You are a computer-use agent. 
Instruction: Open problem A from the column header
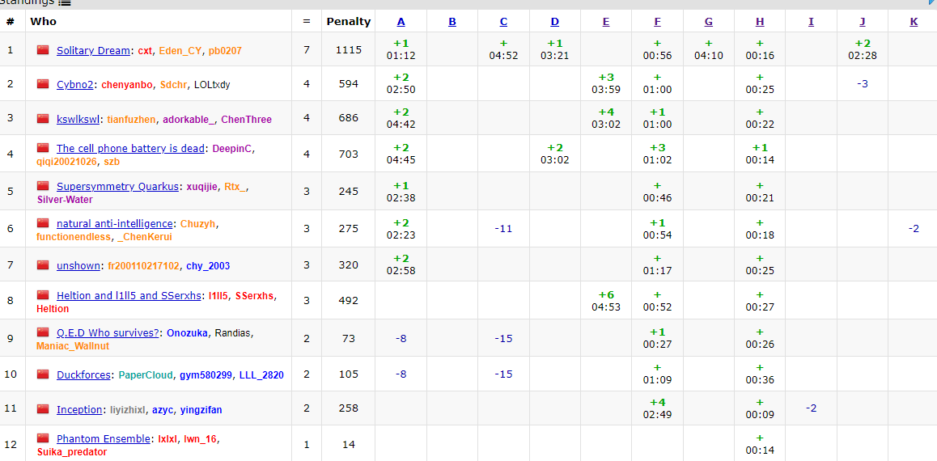401,22
